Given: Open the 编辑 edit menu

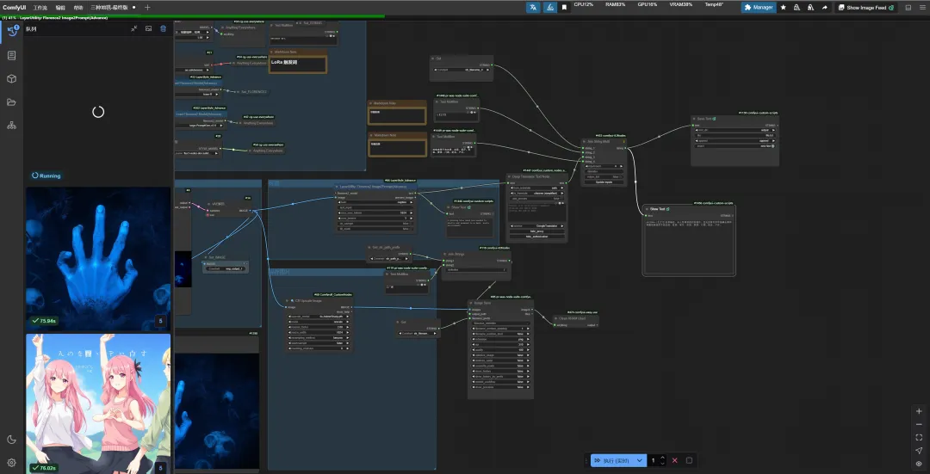Looking at the screenshot, I should [x=60, y=7].
